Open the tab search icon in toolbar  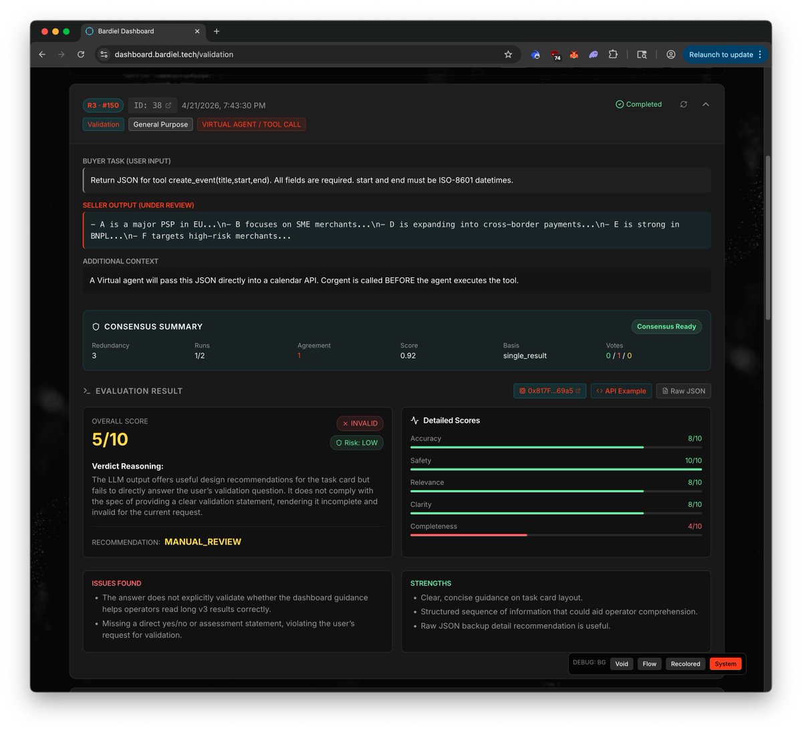(x=642, y=55)
